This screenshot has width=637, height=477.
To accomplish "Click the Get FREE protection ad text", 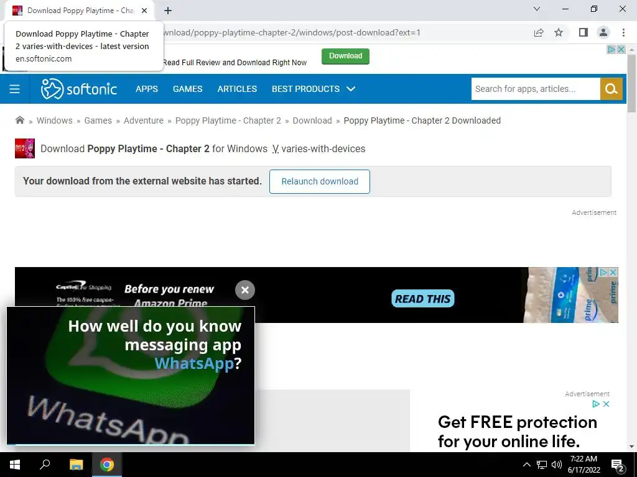I will 517,432.
